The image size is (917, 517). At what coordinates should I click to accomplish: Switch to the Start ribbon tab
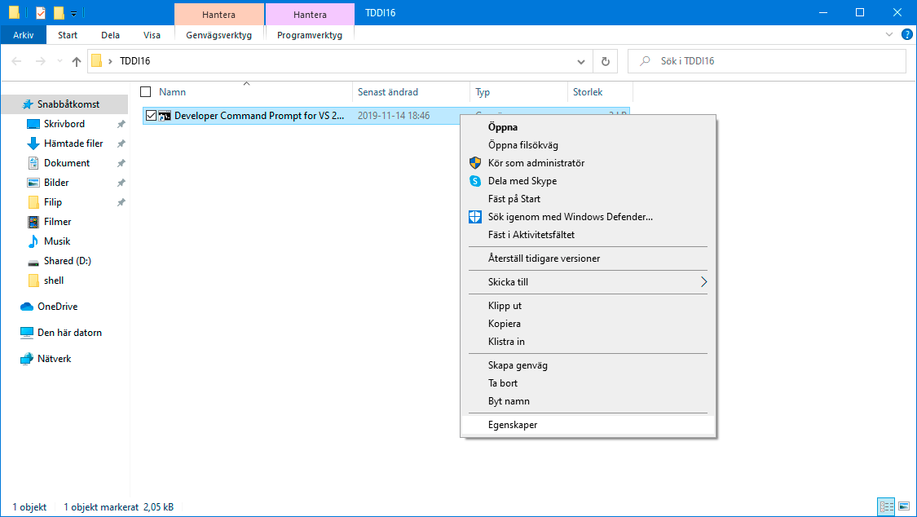[68, 35]
